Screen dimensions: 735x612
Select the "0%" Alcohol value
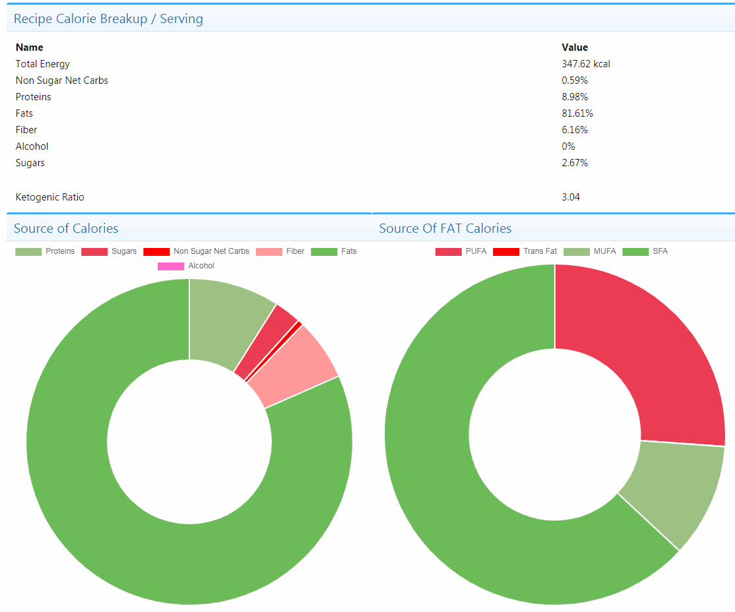(568, 146)
